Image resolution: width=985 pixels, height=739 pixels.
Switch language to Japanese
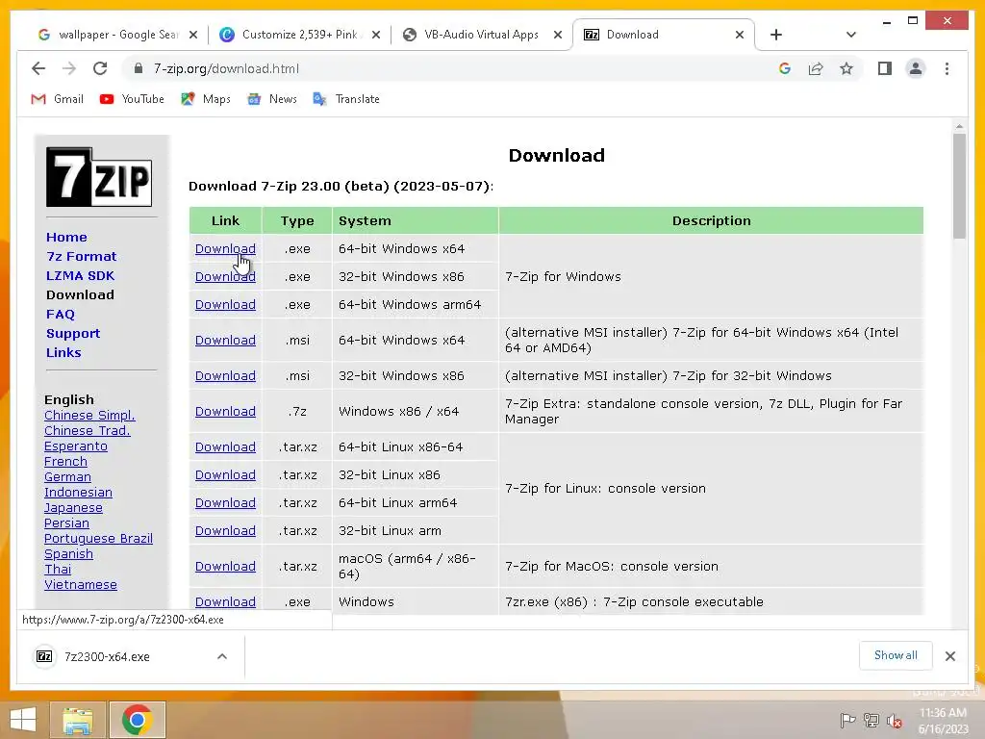point(73,508)
